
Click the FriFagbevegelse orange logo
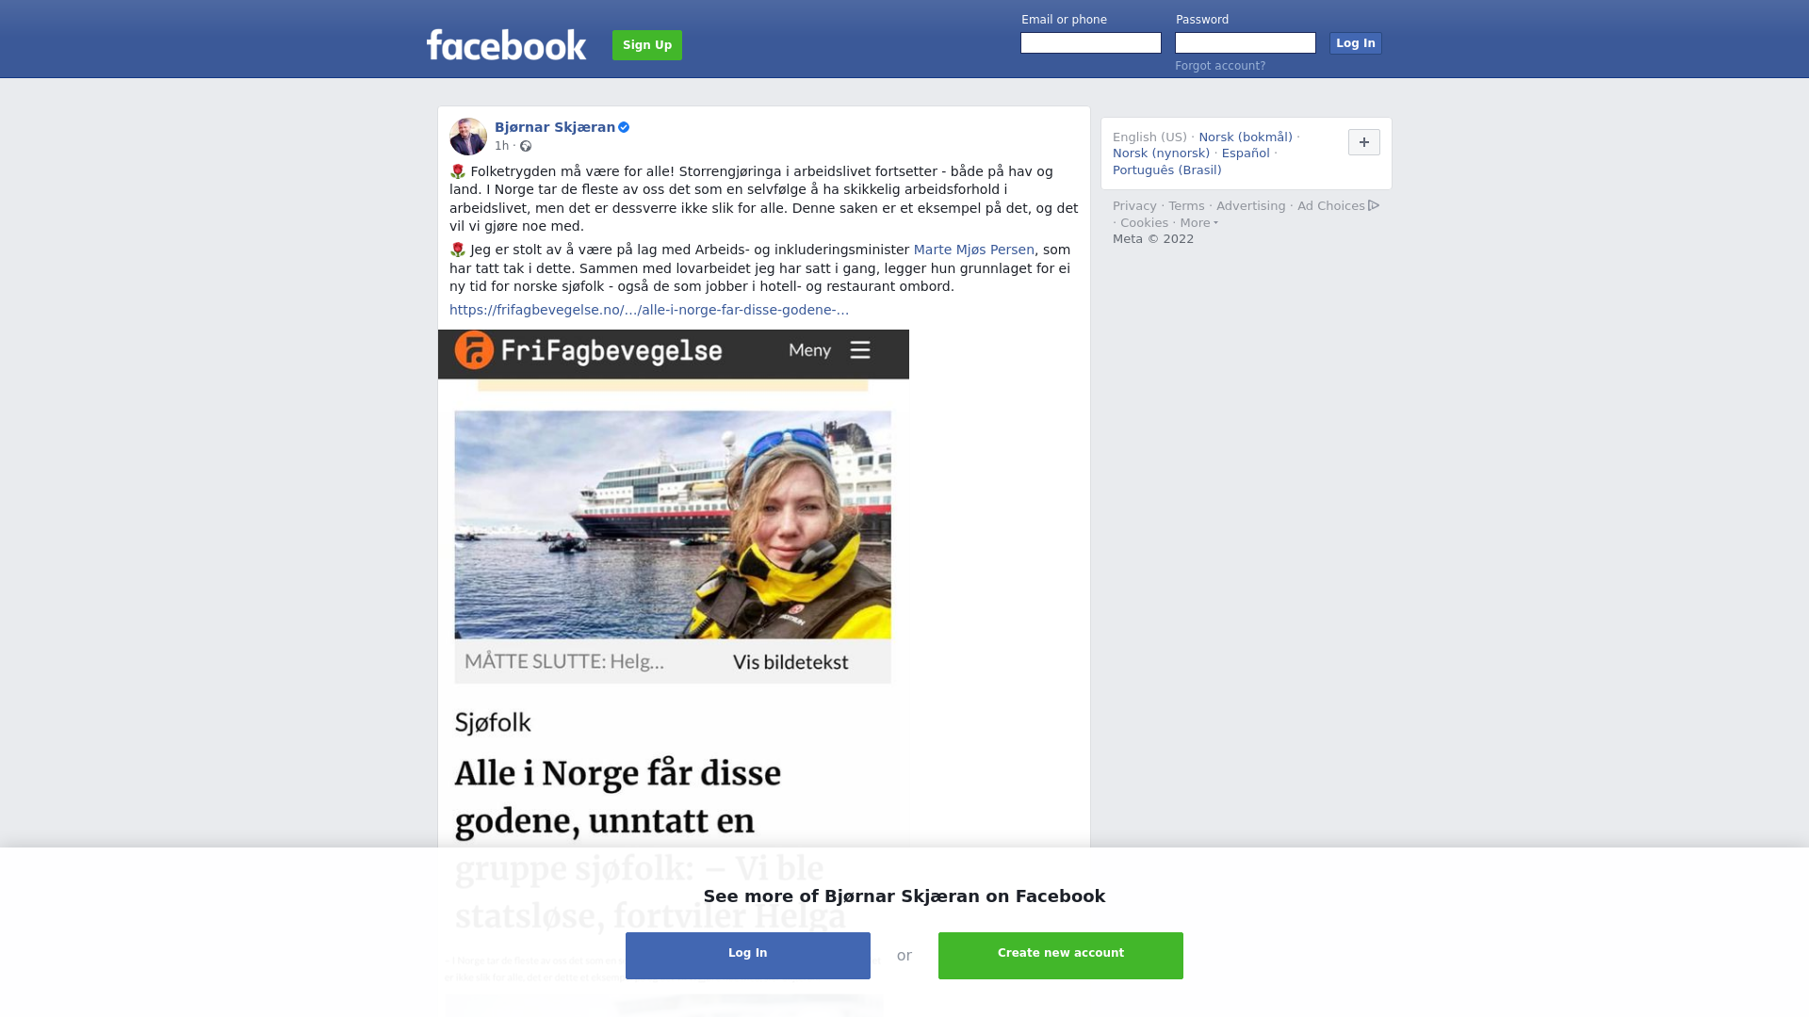474,350
